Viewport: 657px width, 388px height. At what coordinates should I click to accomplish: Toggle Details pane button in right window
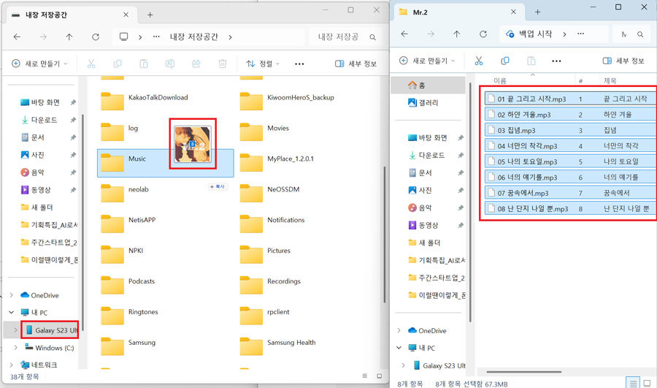coord(623,61)
